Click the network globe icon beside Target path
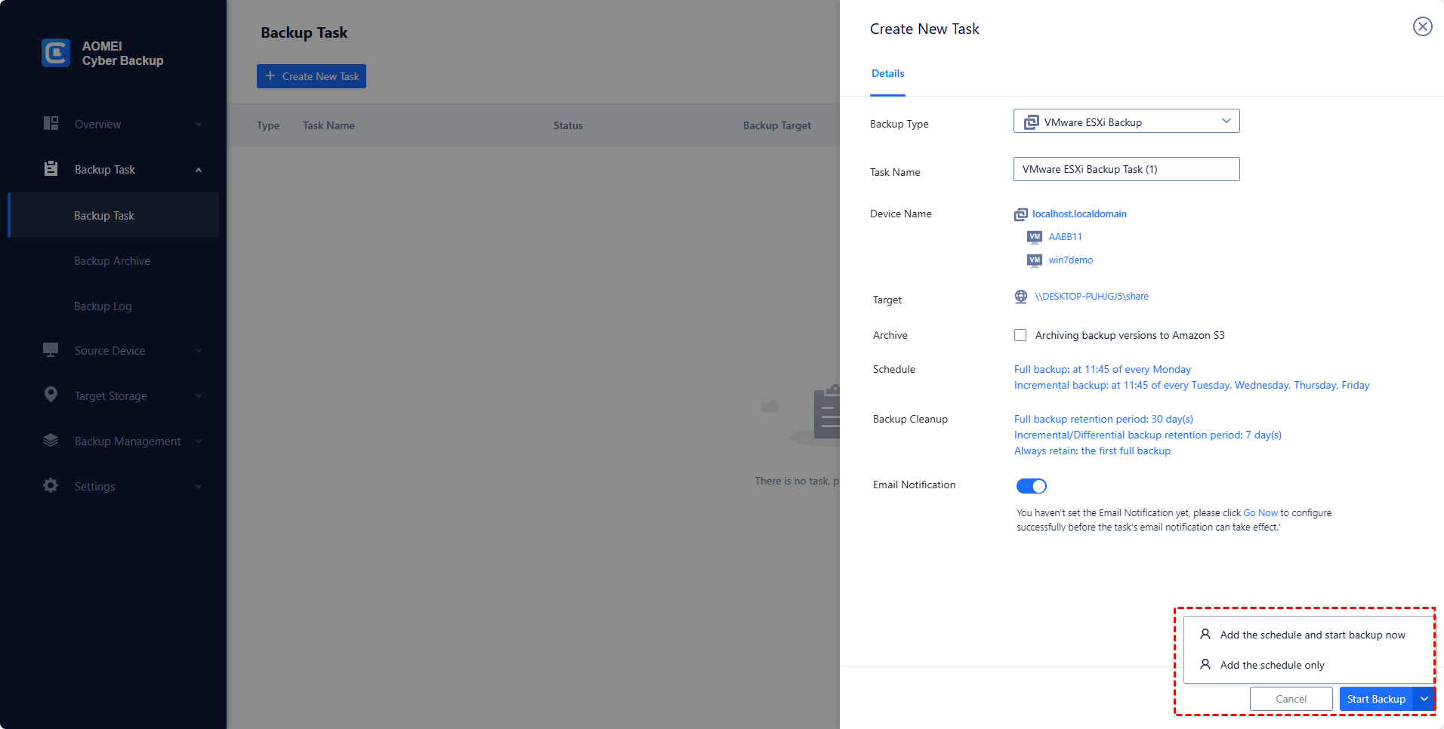This screenshot has width=1444, height=729. point(1021,297)
